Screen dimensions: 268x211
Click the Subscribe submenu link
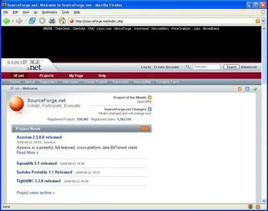click(x=120, y=82)
